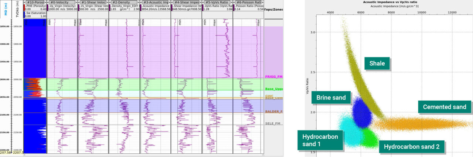The height and width of the screenshot is (157, 473).
Task: Click the Hydrocarbon sand 2 label
Action: coord(411,146)
